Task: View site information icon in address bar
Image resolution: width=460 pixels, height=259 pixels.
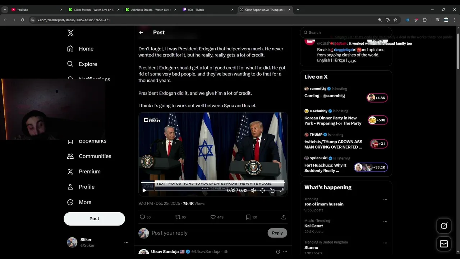Action: tap(33, 20)
